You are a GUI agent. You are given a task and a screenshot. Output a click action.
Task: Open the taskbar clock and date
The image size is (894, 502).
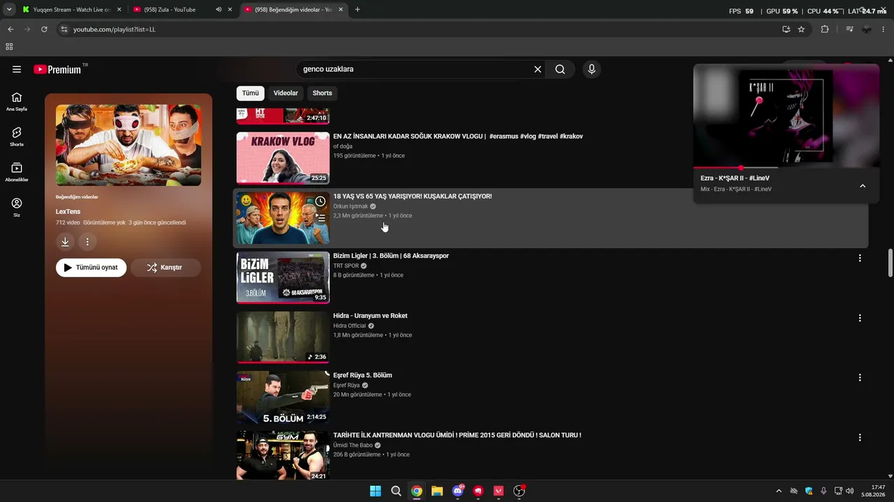pyautogui.click(x=873, y=491)
